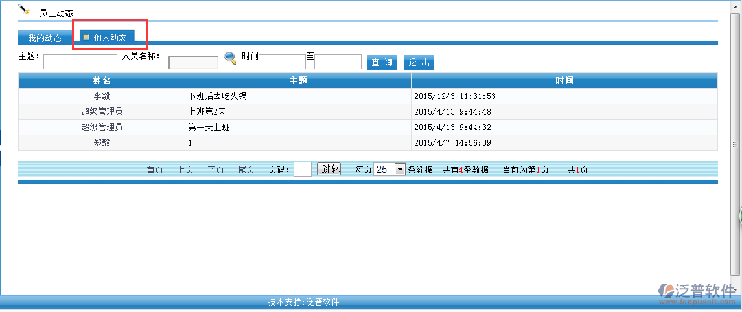Select the 他人动态 tab
Screen dimensions: 742x312
tap(109, 38)
